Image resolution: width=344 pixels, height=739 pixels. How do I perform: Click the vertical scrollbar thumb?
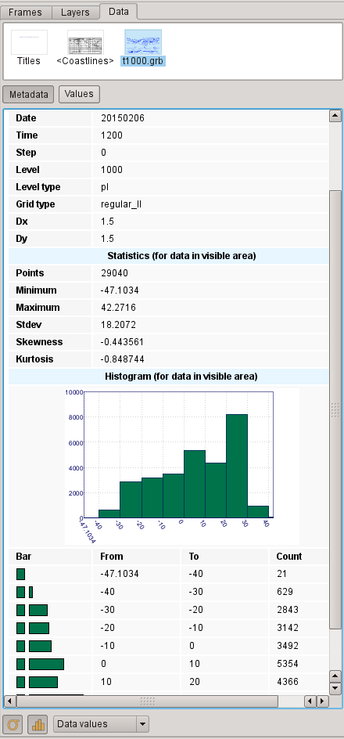point(335,409)
